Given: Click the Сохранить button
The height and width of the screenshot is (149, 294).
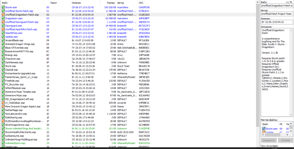Looking at the screenshot, I should click(x=269, y=140).
